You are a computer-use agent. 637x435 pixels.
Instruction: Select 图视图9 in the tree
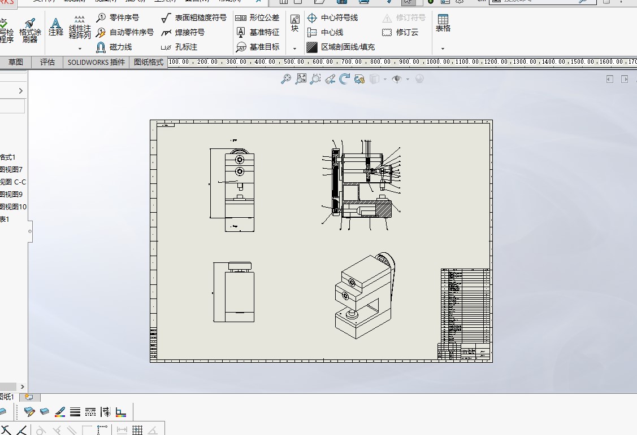click(11, 194)
